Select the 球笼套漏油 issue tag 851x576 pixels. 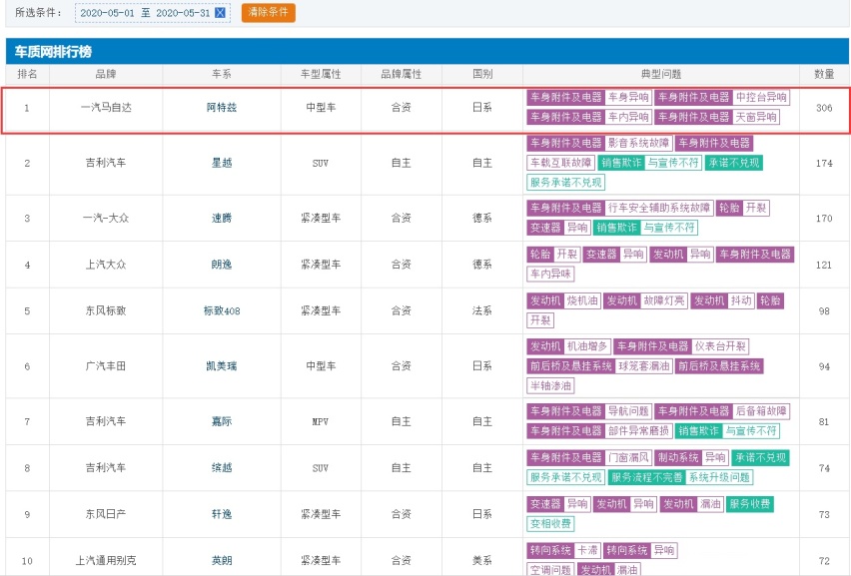tap(643, 366)
